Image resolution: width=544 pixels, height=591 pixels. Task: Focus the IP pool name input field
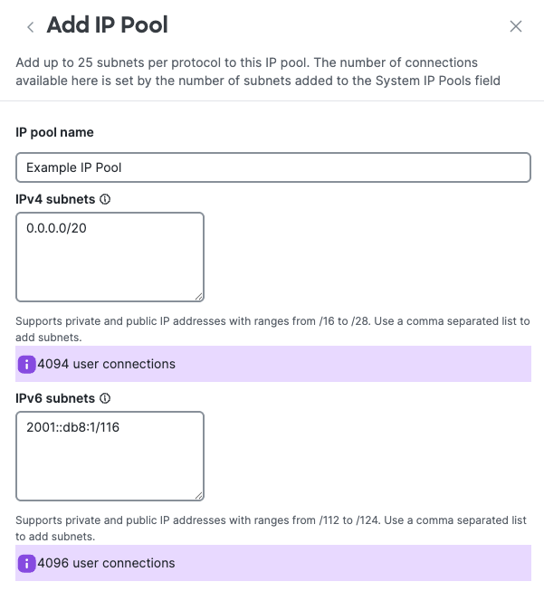pos(272,167)
